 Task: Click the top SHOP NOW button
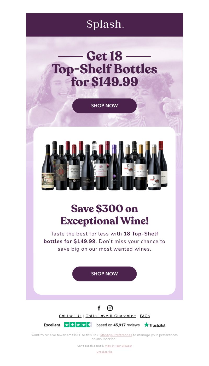pyautogui.click(x=104, y=106)
